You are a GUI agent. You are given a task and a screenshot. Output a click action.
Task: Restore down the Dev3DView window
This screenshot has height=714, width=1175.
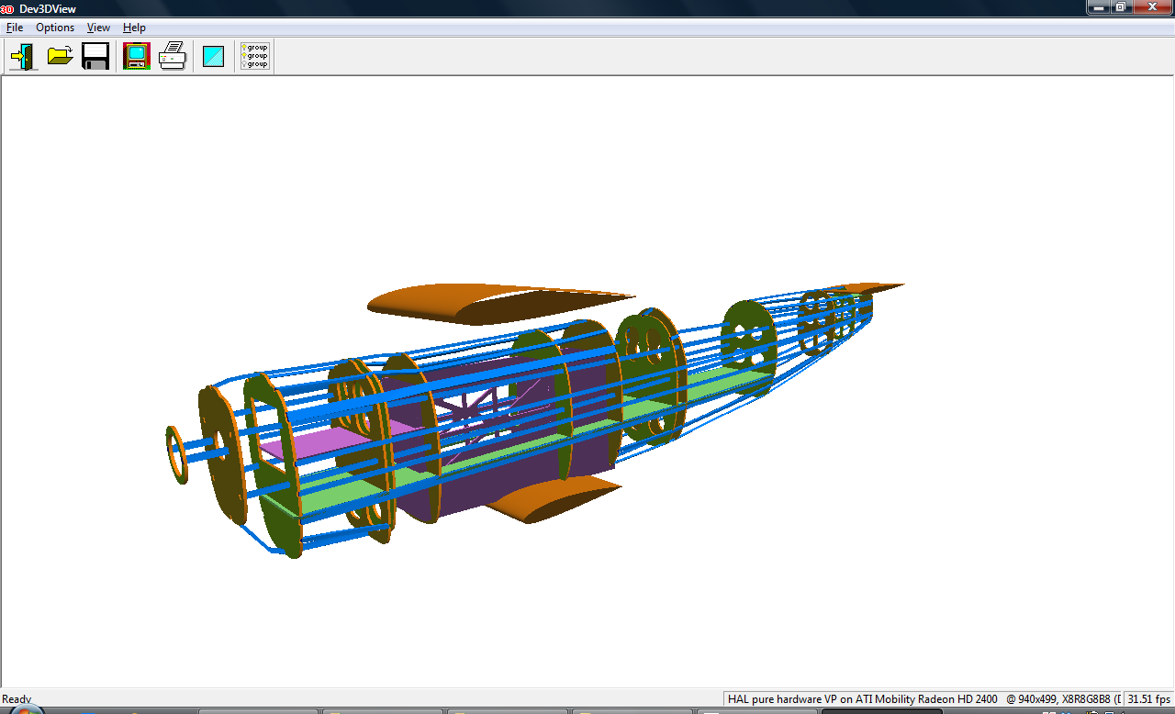[1121, 7]
